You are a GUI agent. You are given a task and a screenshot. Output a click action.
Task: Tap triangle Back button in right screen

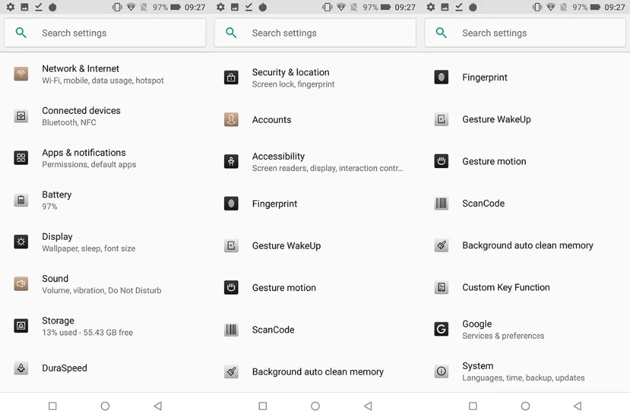coord(578,406)
